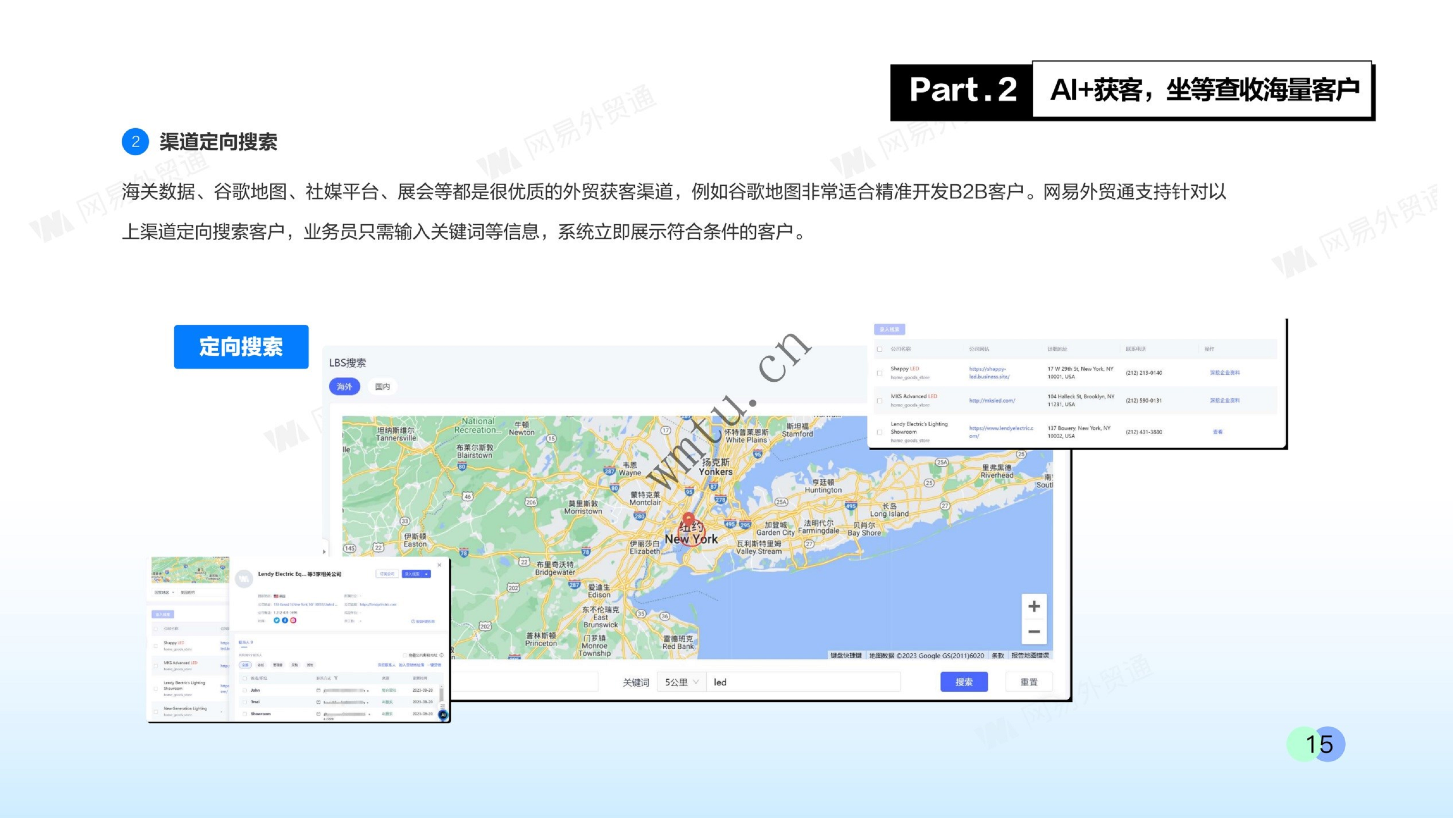Click the mail icon in Traci's row
Image resolution: width=1453 pixels, height=818 pixels.
pos(319,702)
